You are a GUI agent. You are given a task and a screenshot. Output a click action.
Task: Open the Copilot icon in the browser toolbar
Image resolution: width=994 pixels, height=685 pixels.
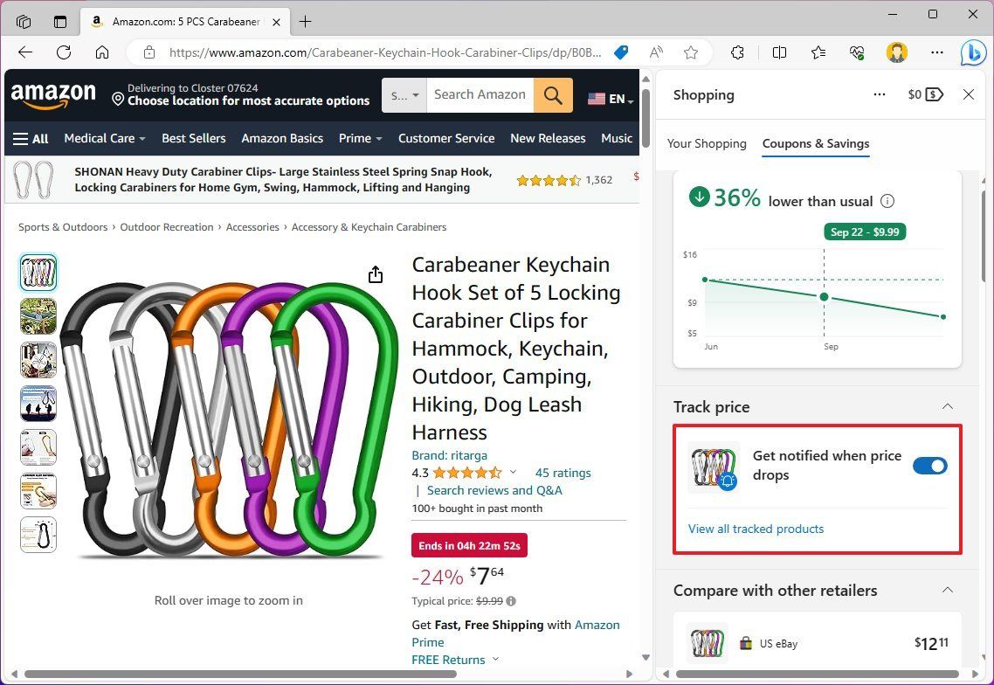pos(973,52)
